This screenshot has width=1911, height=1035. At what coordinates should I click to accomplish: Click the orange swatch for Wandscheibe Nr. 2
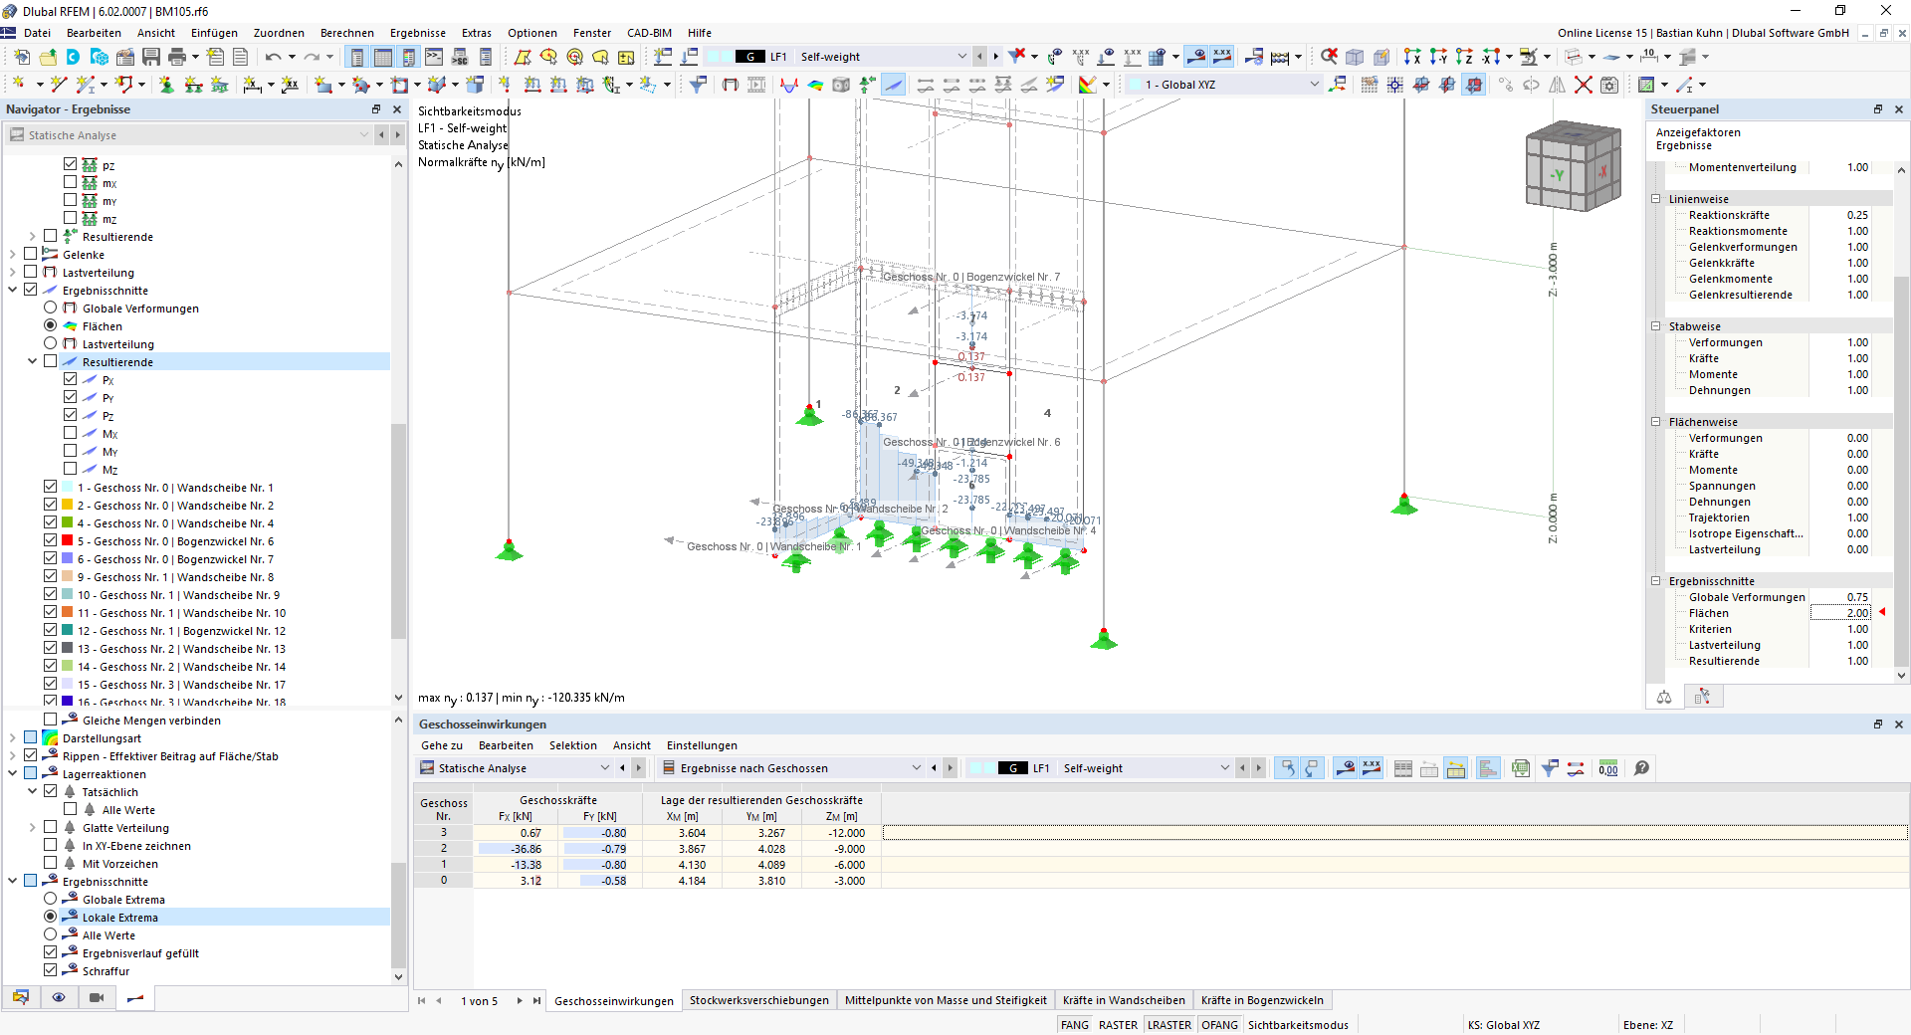[68, 505]
